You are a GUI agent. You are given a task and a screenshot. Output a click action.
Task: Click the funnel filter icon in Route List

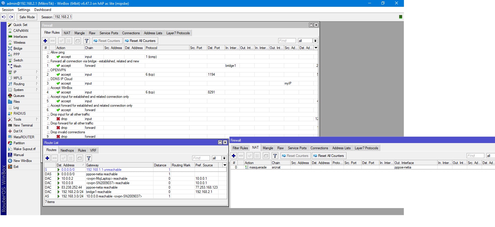point(88,158)
